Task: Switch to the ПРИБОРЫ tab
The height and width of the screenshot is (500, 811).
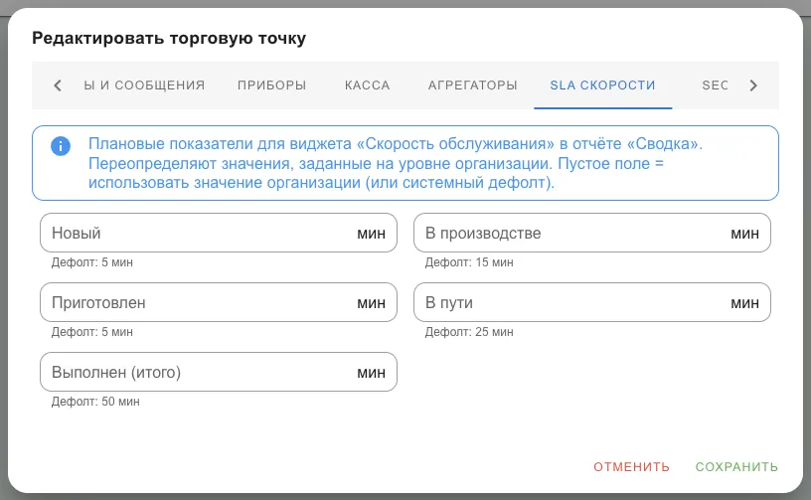Action: (x=272, y=85)
